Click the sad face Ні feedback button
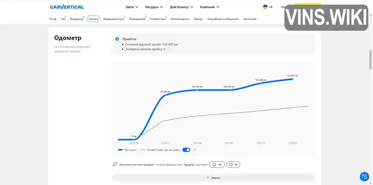 point(233,165)
